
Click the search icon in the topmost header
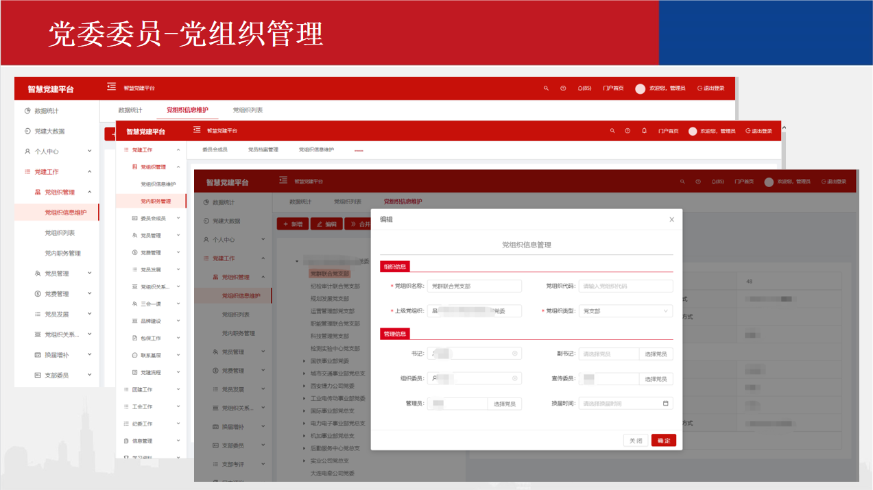click(546, 88)
